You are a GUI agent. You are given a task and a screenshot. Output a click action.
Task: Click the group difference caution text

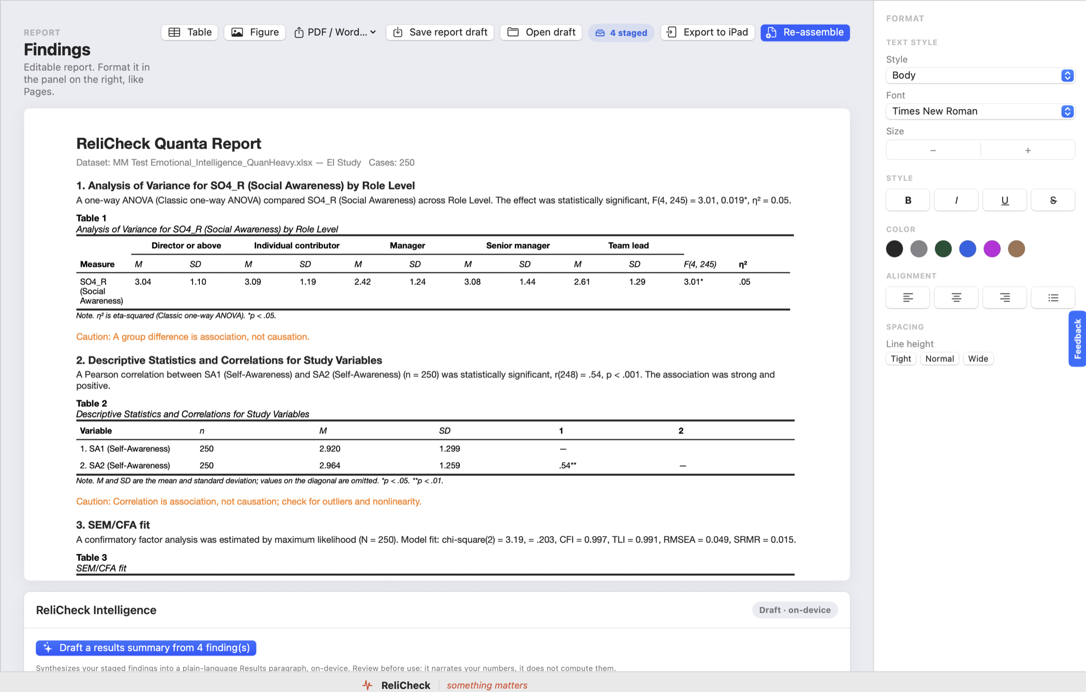[193, 336]
